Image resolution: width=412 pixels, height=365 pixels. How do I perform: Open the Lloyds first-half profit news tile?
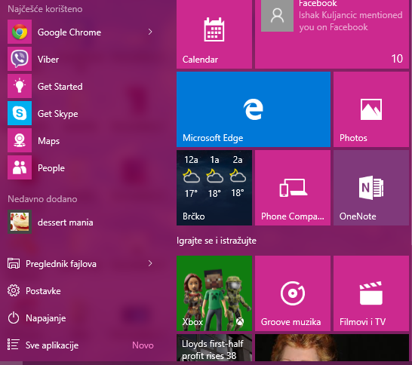pyautogui.click(x=214, y=348)
